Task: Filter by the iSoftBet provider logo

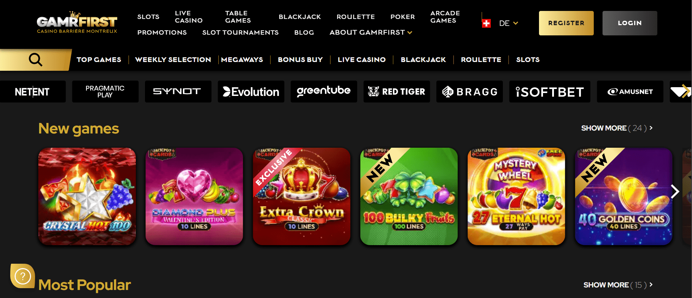Action: [550, 92]
